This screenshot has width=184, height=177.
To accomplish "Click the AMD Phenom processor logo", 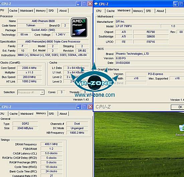I will tap(79, 27).
